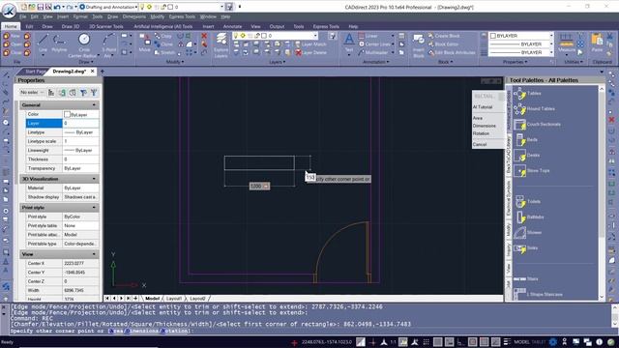Select the Circle Center-Radius tool

(83, 45)
